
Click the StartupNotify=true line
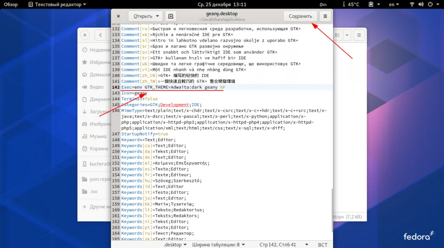145,134
